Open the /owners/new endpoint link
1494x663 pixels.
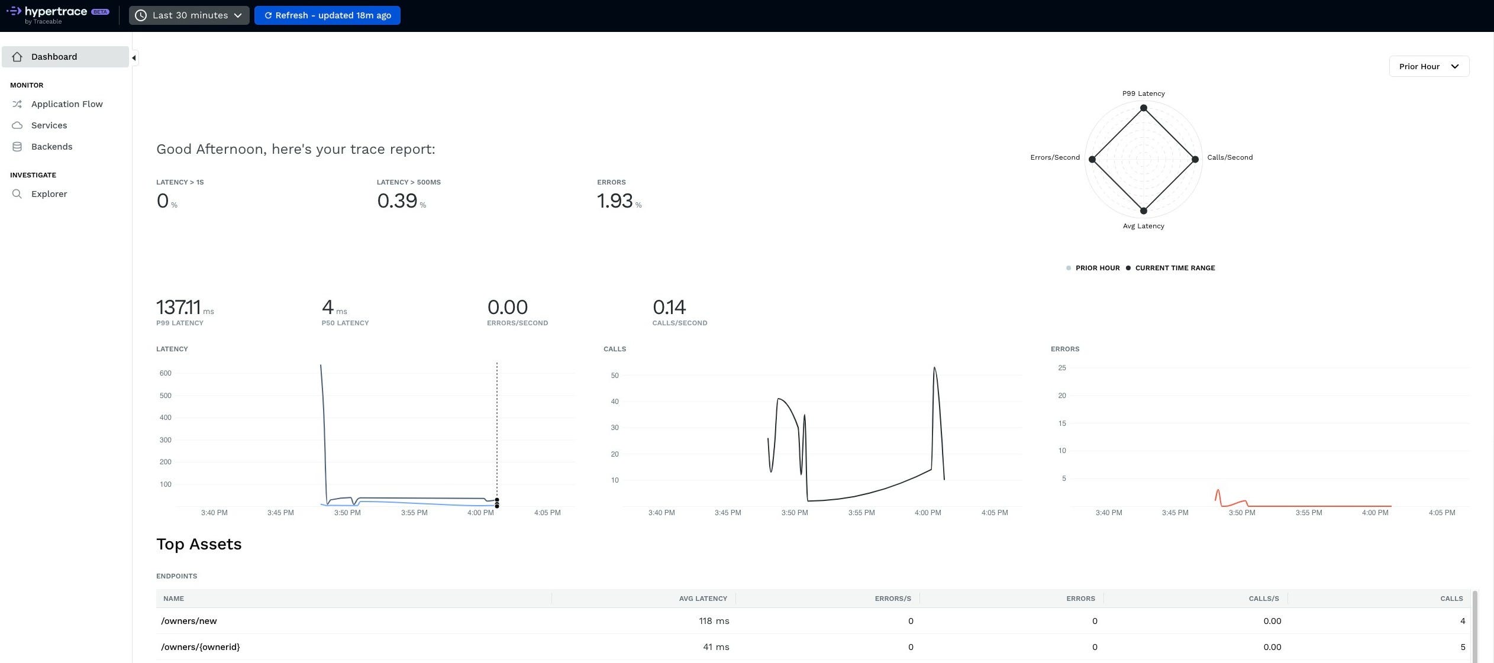tap(189, 621)
